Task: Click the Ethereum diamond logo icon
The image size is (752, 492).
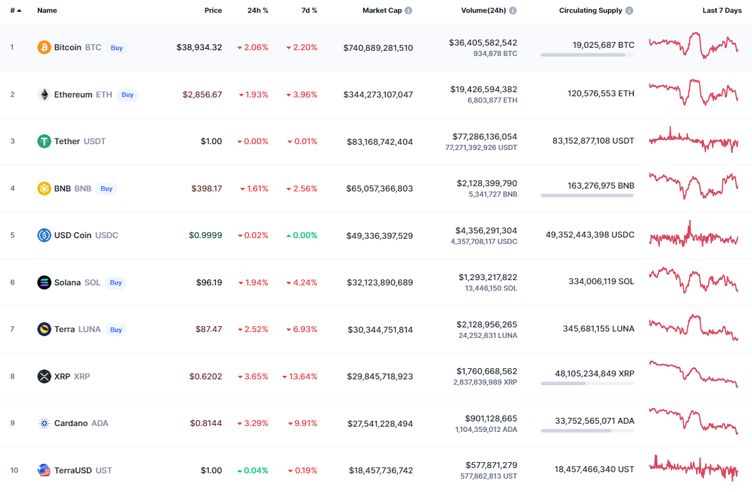Action: (44, 95)
